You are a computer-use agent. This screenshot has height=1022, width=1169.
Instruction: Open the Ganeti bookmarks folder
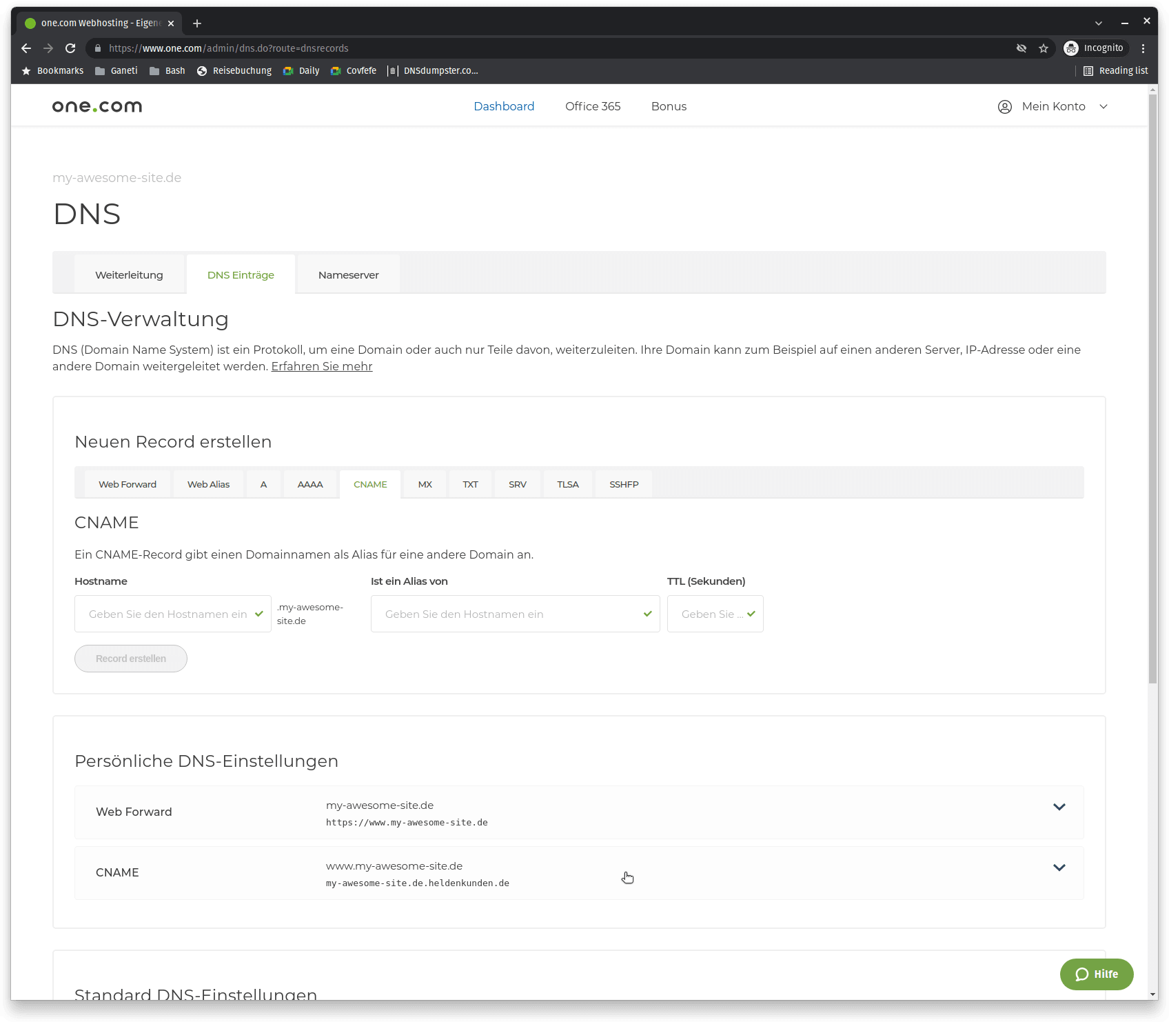[x=116, y=71]
